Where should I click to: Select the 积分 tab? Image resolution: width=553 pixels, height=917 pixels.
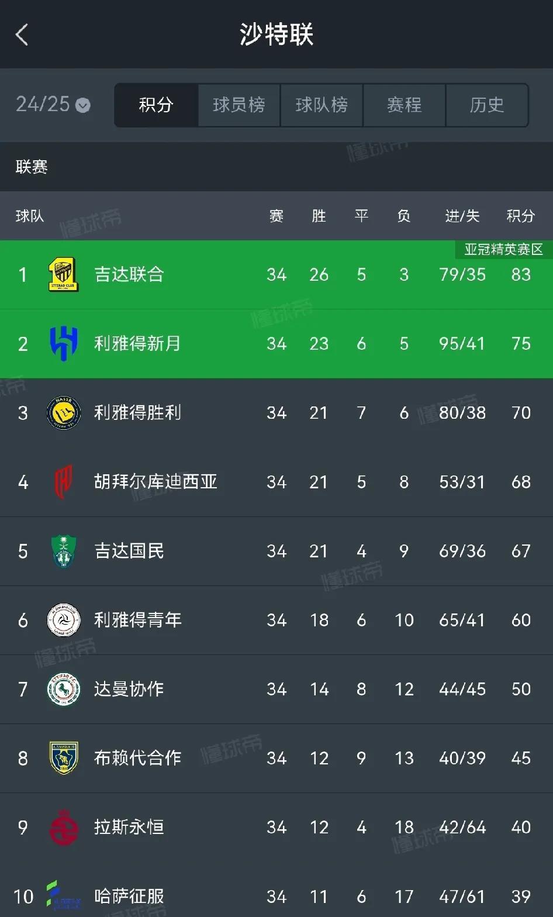156,105
